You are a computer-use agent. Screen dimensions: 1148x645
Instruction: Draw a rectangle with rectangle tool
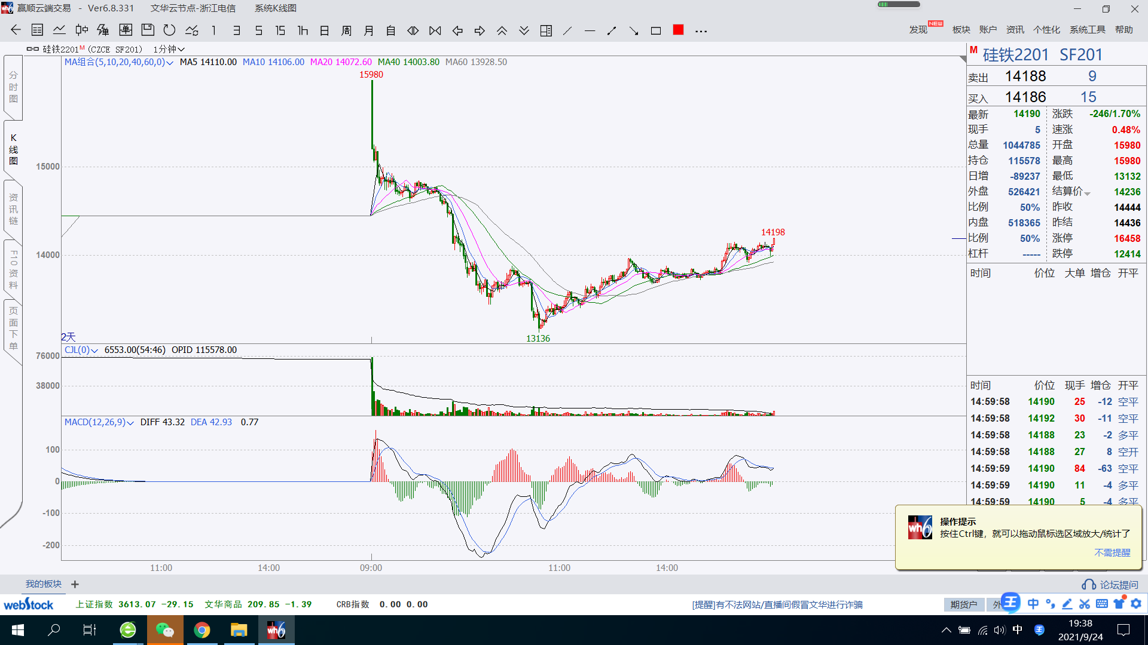point(656,30)
